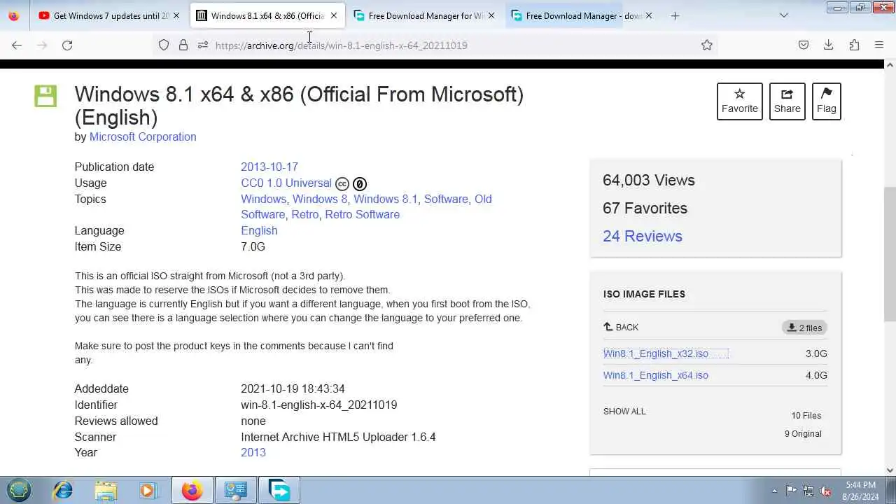The image size is (896, 504).
Task: Open the Old Software topic link
Action: click(366, 206)
